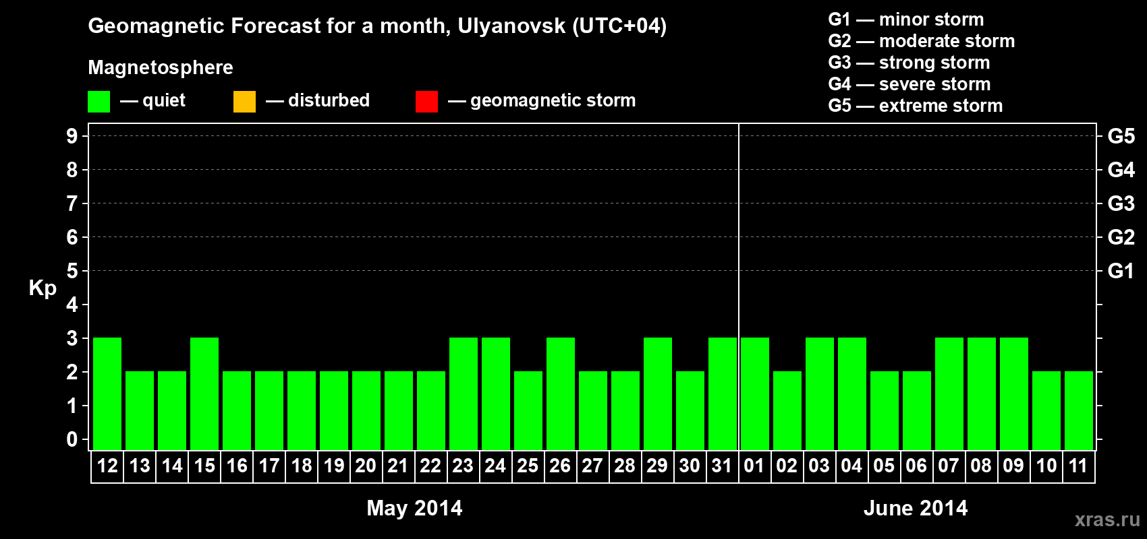Click the 'geomagnetic storm' legend label text

coord(553,101)
